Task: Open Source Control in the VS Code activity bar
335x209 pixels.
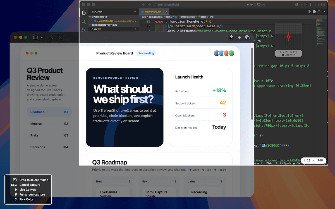Action: pyautogui.click(x=83, y=30)
